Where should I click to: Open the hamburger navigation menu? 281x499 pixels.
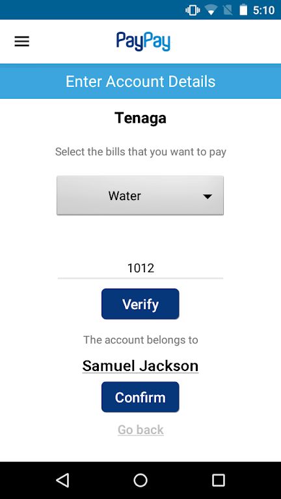pos(21,42)
